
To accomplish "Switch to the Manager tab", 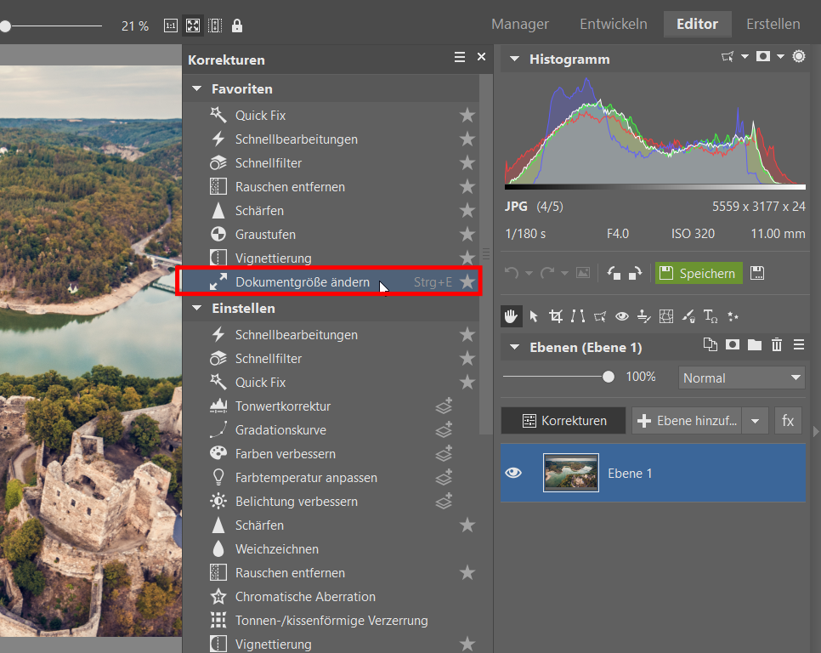I will coord(520,24).
